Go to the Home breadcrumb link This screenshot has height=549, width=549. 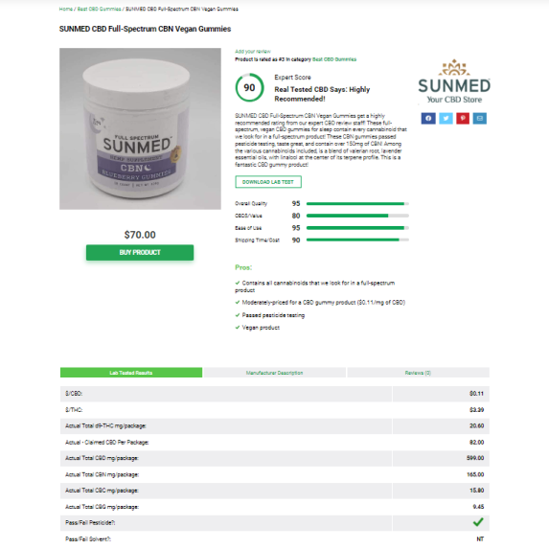[66, 9]
